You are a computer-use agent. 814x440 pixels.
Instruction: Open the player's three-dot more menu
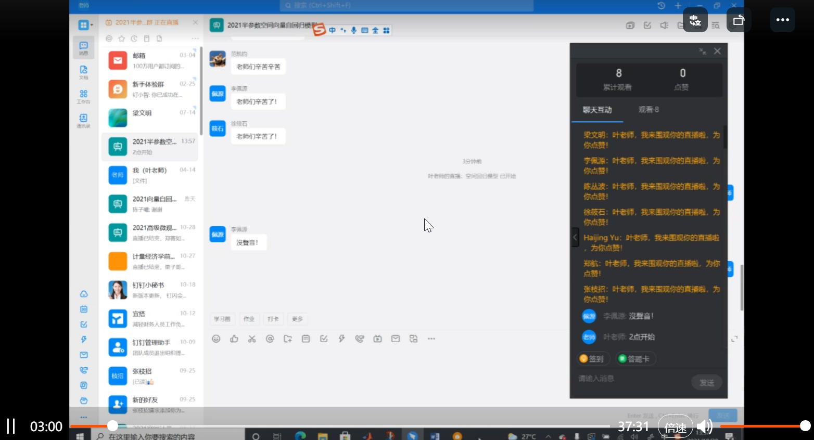click(x=782, y=20)
